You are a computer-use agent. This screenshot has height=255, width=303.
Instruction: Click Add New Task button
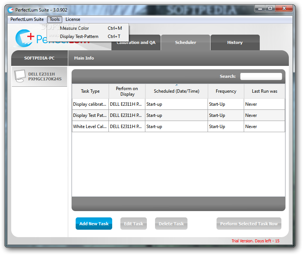point(94,223)
